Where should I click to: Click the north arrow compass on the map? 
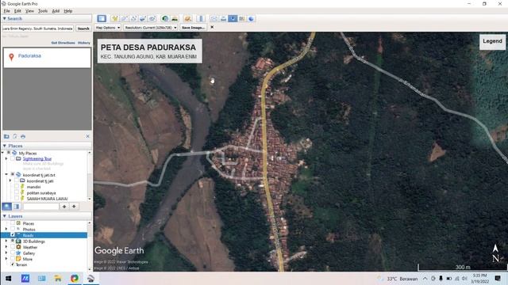pos(495,253)
